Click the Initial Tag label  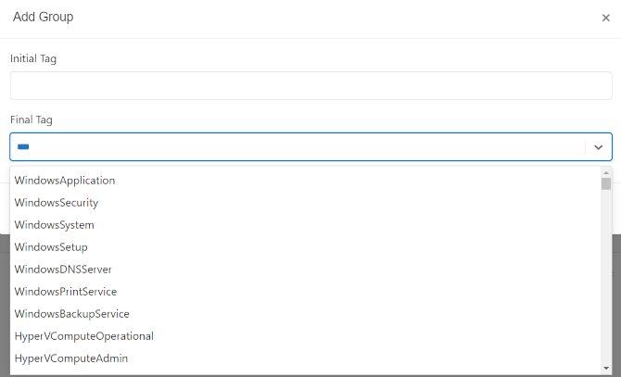click(x=33, y=59)
